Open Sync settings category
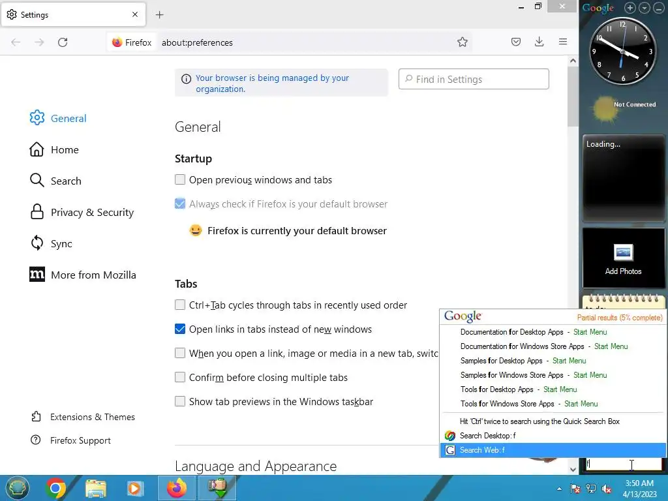 click(x=51, y=244)
